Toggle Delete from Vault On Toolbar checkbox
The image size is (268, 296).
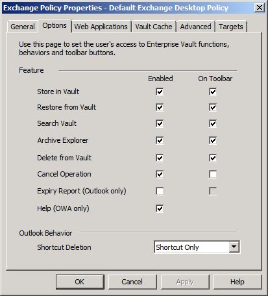[213, 158]
